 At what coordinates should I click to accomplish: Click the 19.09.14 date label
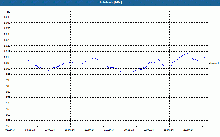pyautogui.click(x=129, y=130)
